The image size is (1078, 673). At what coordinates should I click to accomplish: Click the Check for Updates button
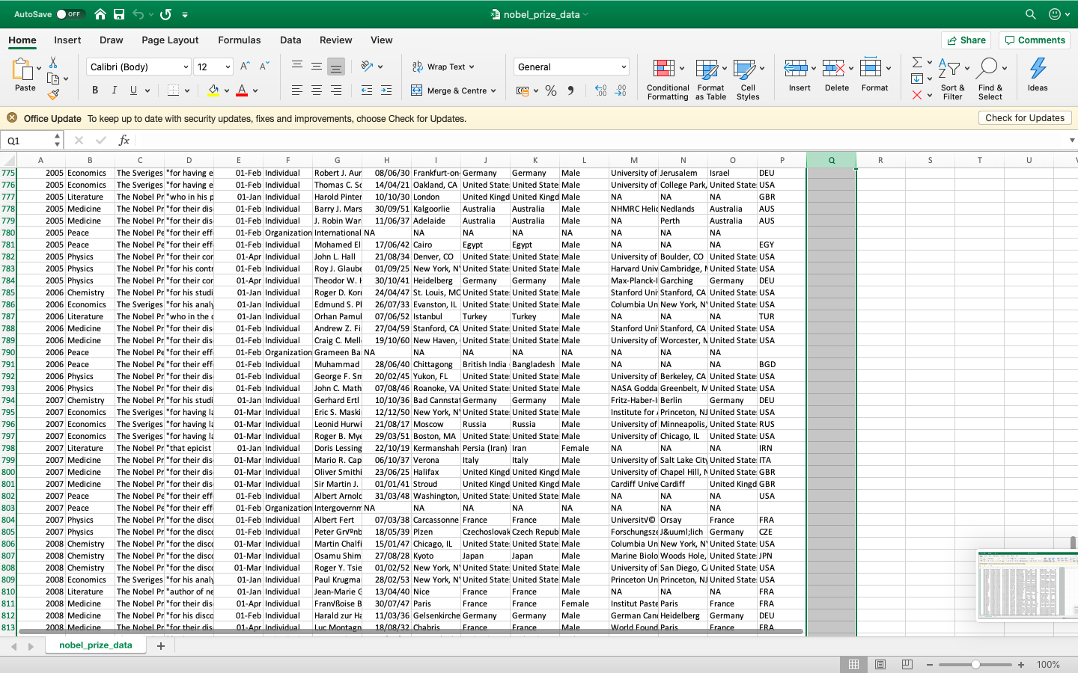point(1025,117)
